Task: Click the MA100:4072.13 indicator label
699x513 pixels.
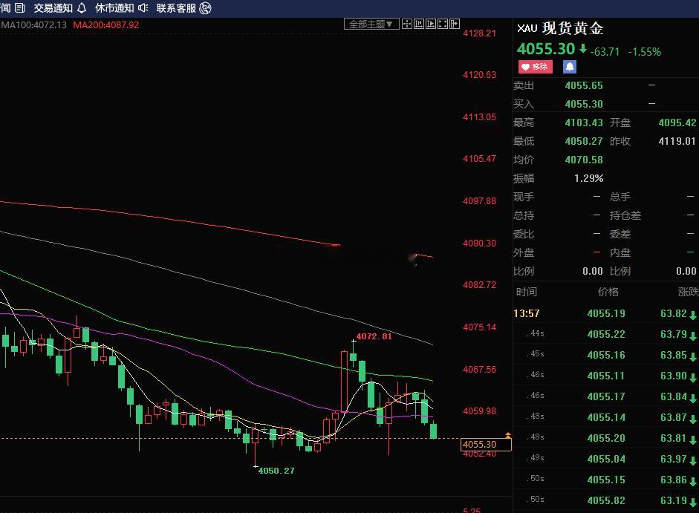Action: point(33,25)
